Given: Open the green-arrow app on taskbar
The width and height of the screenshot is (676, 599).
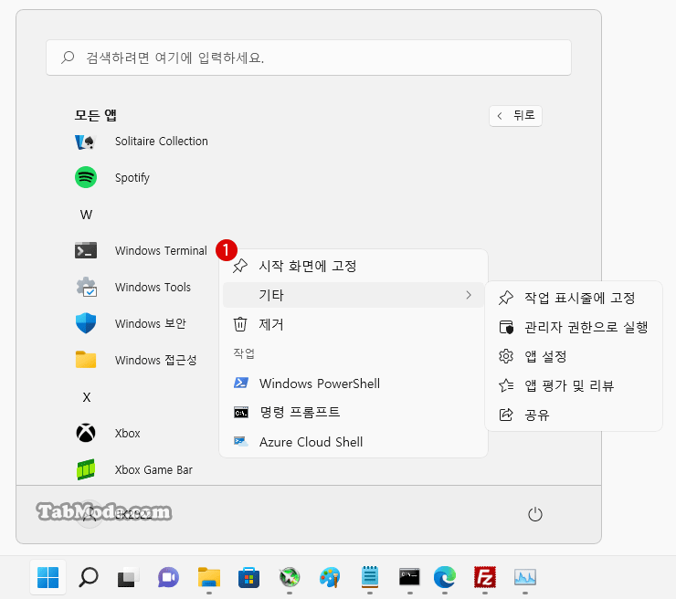Looking at the screenshot, I should coord(290,577).
